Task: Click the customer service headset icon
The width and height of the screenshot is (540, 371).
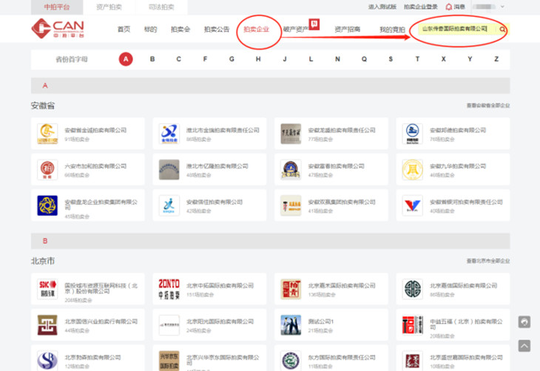Action: (524, 321)
